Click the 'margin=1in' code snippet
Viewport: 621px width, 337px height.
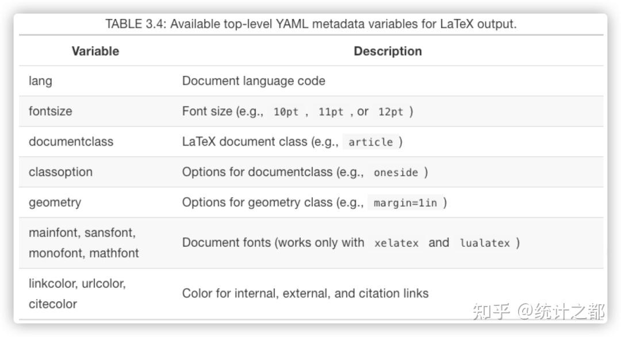tap(405, 203)
